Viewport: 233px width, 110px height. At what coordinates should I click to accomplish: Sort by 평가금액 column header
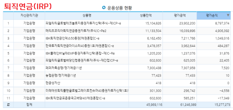(x=180, y=16)
